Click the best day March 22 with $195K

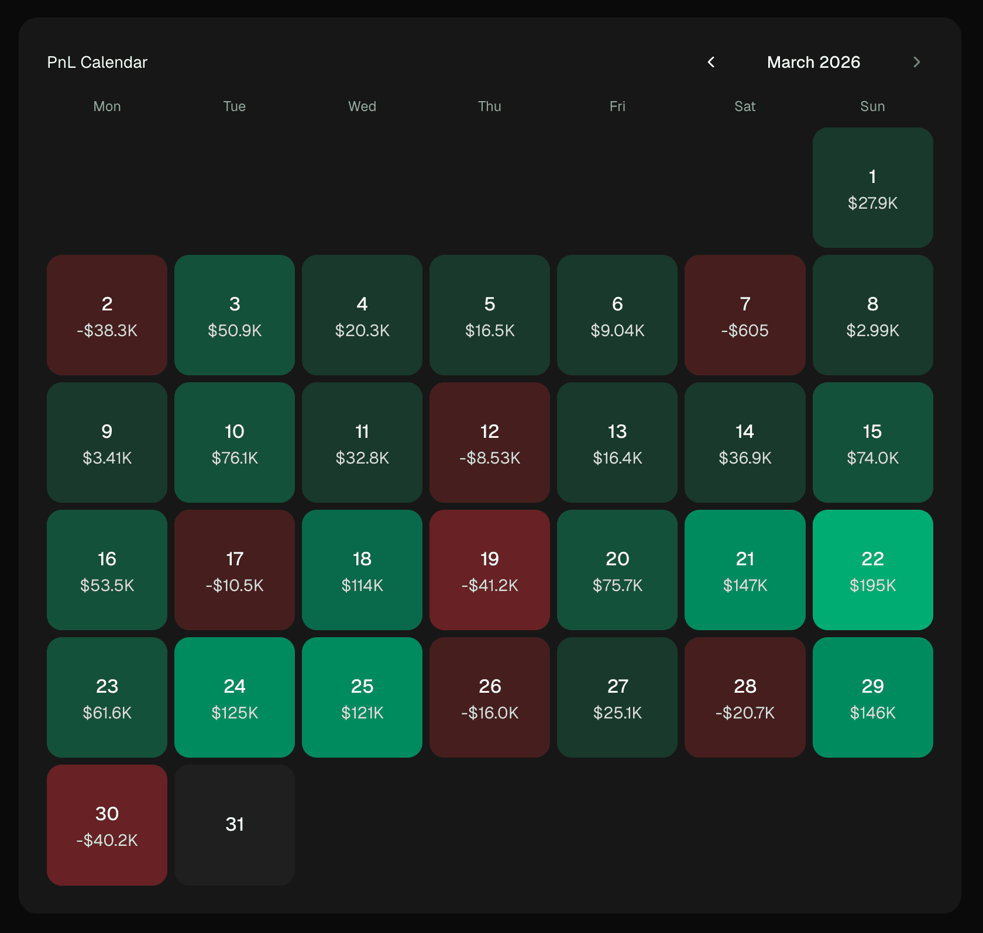(x=872, y=570)
